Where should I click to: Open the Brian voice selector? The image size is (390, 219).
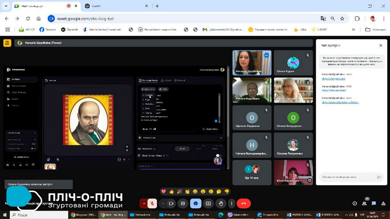(169, 129)
